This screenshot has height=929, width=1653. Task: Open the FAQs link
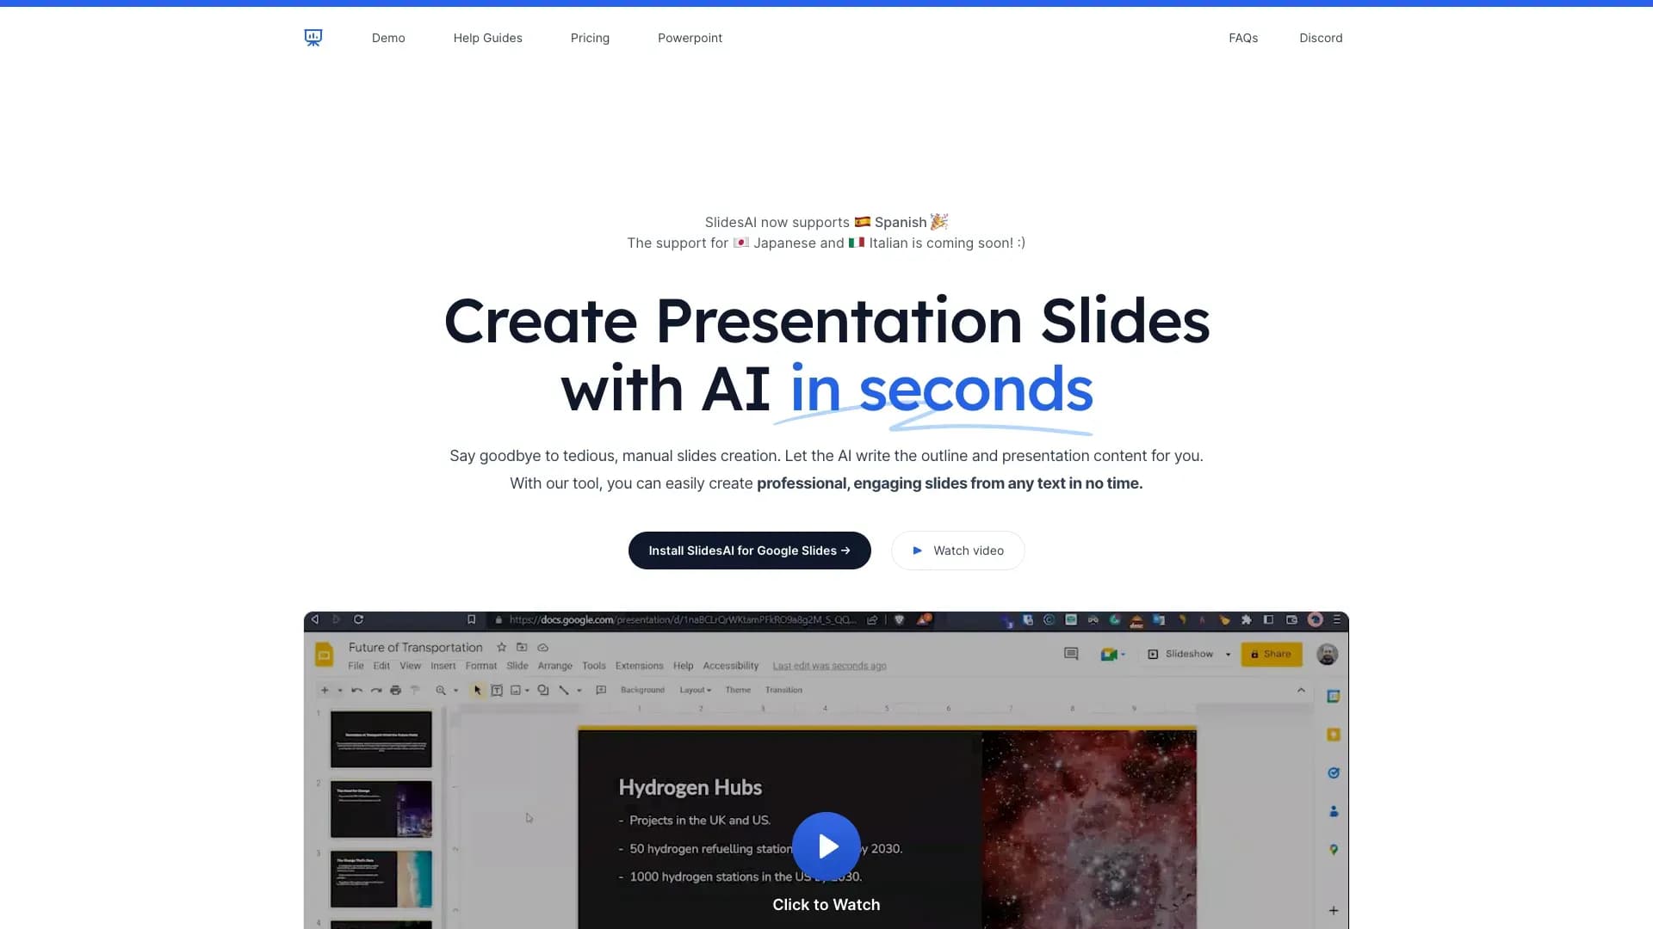(1243, 38)
